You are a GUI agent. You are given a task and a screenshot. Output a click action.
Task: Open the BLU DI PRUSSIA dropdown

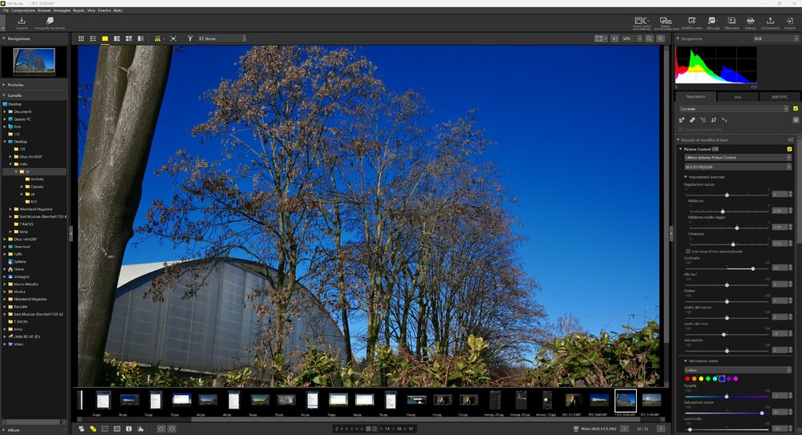(738, 167)
